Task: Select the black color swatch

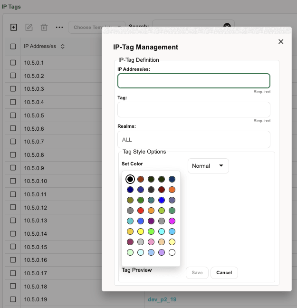Action: click(130, 179)
